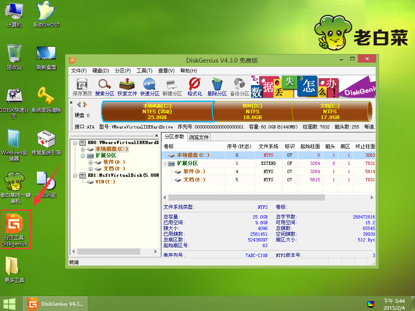The width and height of the screenshot is (415, 311).
Task: Open the 手动GHOST desktop icon
Action: tap(46, 15)
